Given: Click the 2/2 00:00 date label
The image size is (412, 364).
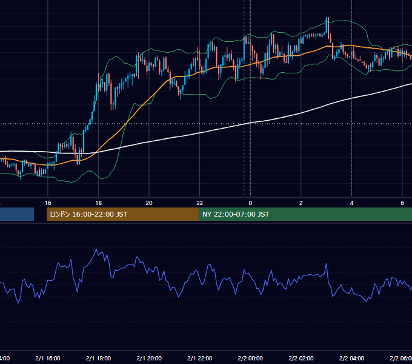Looking at the screenshot, I should tap(250, 358).
